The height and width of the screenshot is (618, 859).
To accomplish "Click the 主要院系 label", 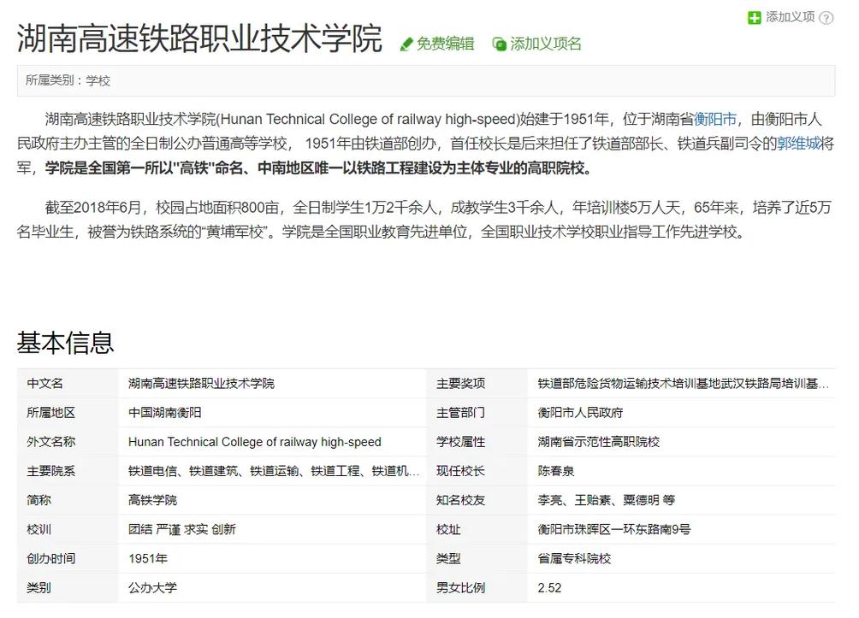I will tap(51, 471).
